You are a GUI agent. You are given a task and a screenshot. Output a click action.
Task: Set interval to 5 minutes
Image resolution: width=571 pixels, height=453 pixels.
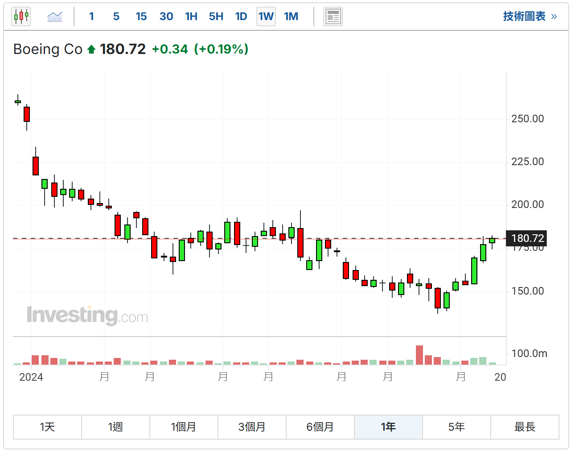(x=116, y=17)
